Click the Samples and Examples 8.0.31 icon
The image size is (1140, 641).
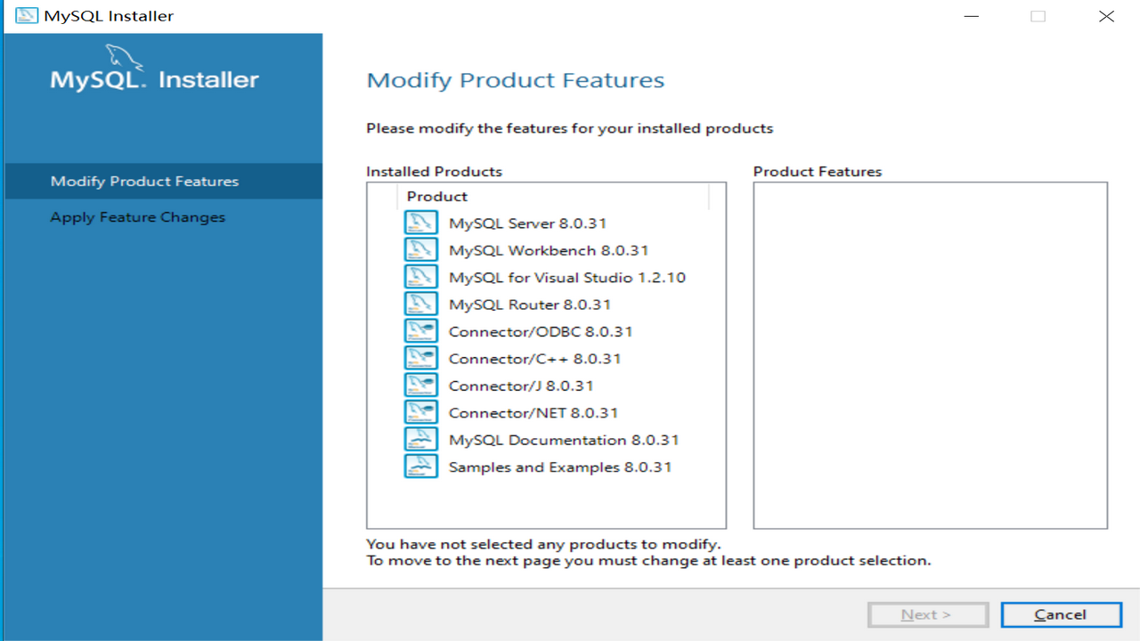[420, 466]
